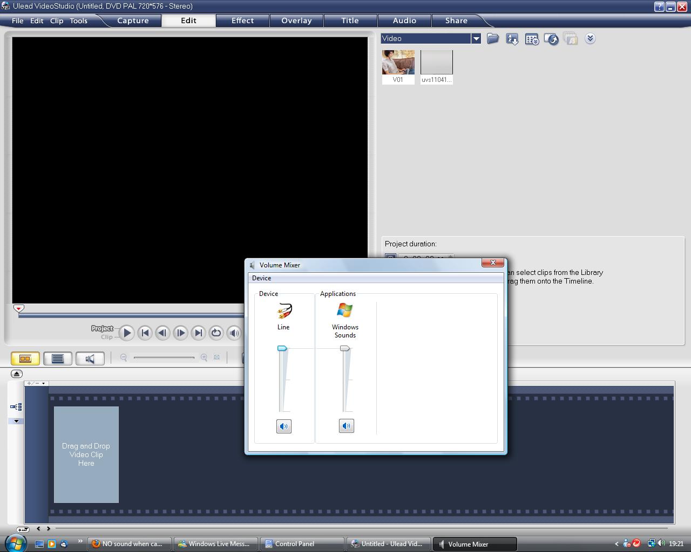Open the File menu
This screenshot has height=552, width=691.
tap(17, 20)
